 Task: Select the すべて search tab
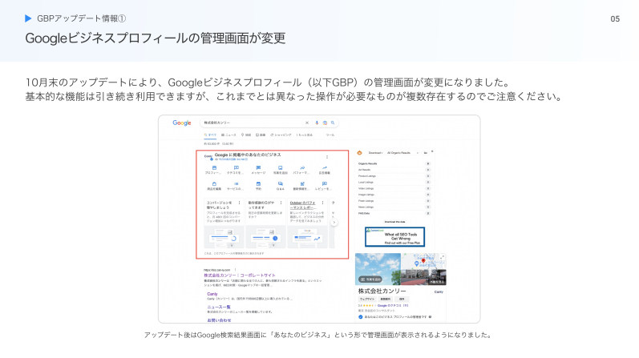pyautogui.click(x=210, y=135)
